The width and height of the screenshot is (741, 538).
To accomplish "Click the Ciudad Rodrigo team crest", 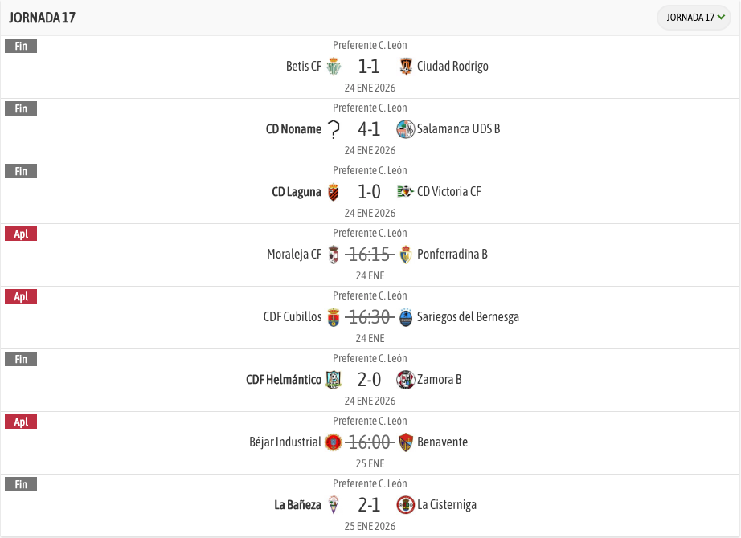I will 406,67.
